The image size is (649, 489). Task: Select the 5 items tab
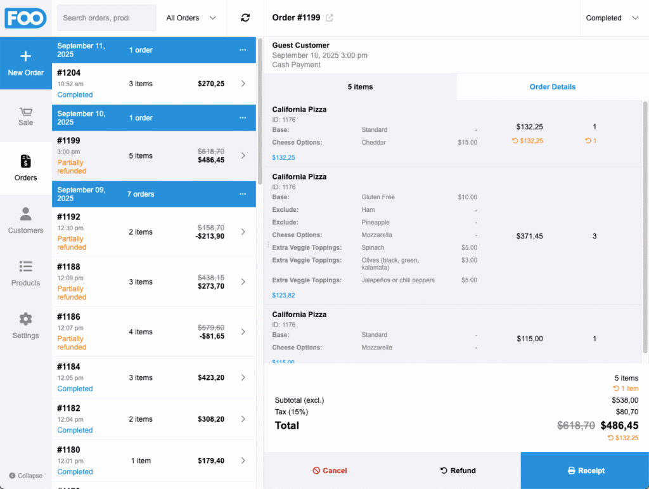point(360,87)
